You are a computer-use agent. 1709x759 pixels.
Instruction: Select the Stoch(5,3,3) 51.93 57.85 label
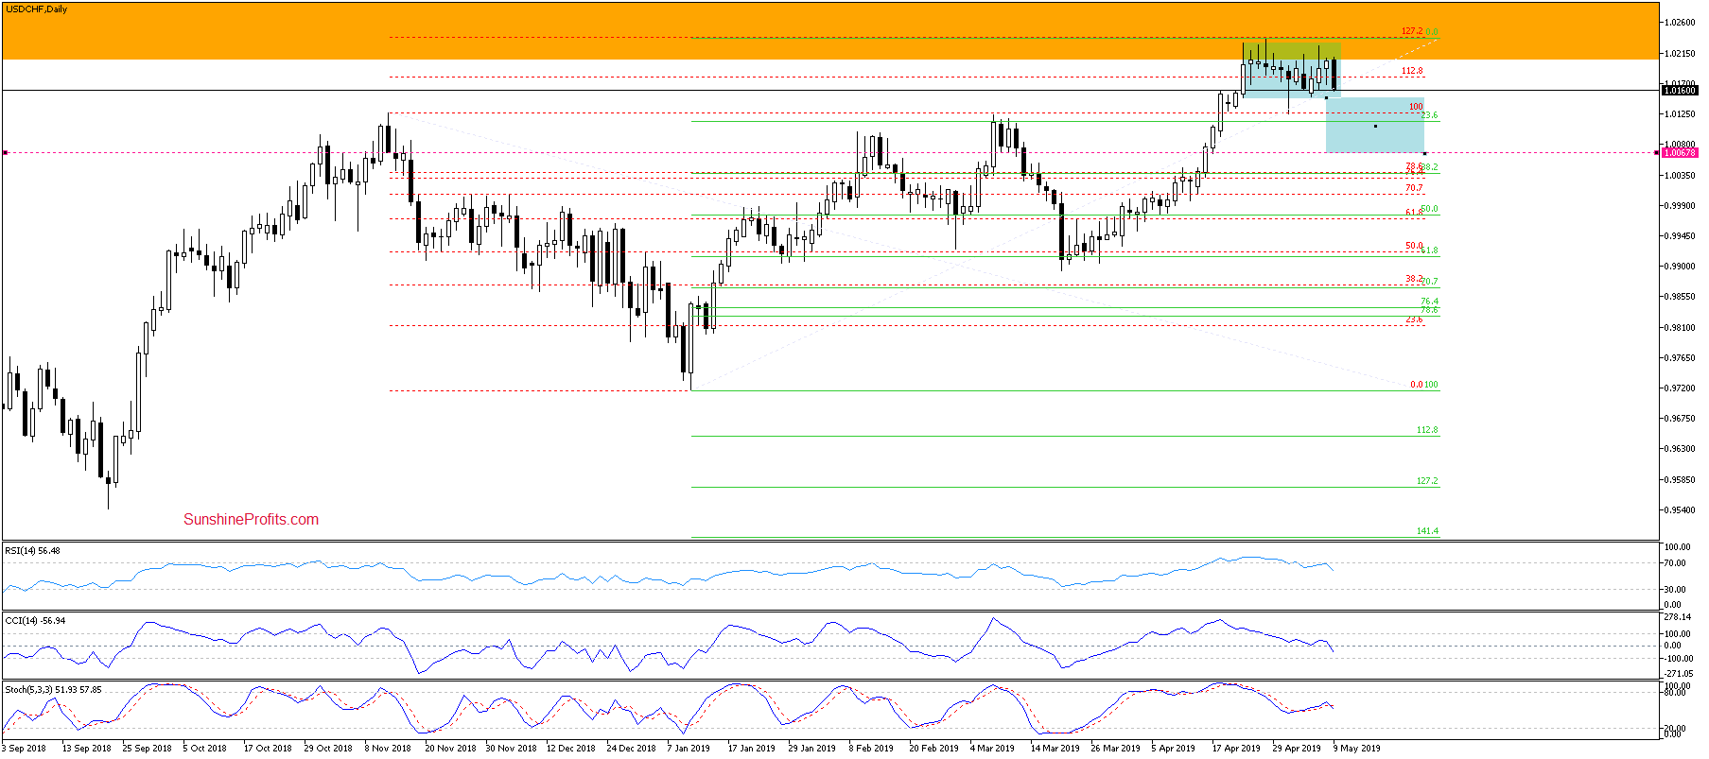click(x=53, y=690)
